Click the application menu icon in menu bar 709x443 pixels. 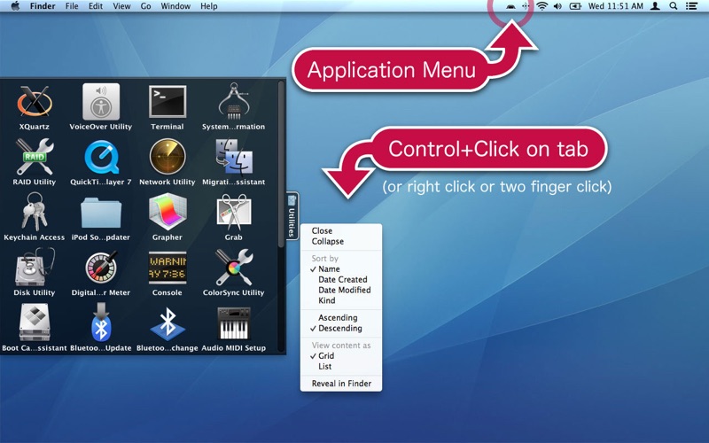pyautogui.click(x=510, y=6)
